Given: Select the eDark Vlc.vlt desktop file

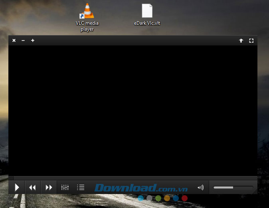Looking at the screenshot, I should pyautogui.click(x=147, y=15).
